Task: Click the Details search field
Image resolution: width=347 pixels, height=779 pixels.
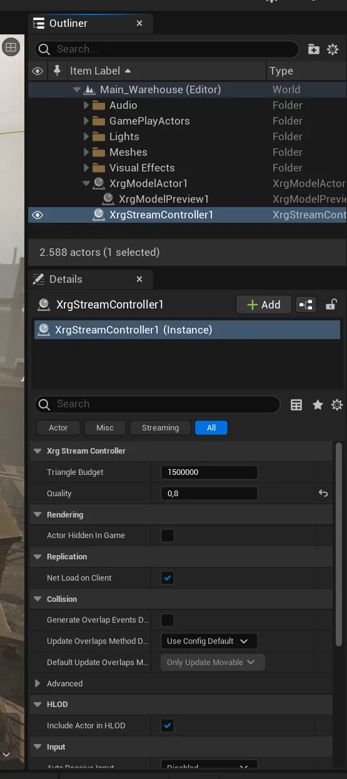Action: coord(157,404)
